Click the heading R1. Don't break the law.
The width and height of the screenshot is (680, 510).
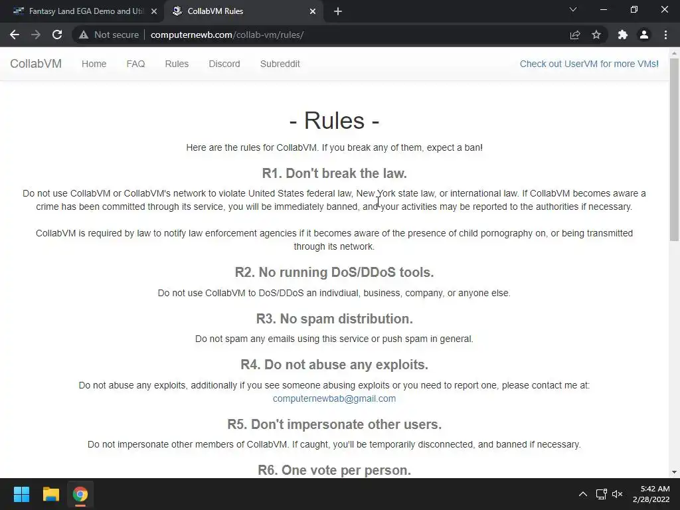point(335,173)
